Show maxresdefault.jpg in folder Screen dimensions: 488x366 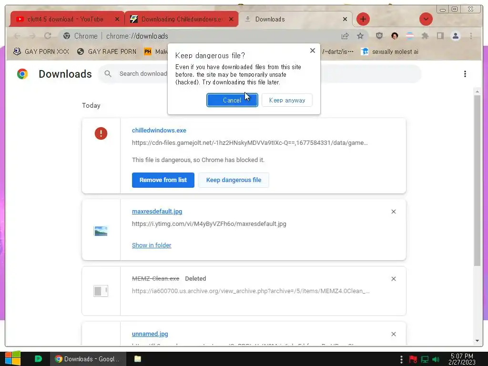tap(152, 245)
